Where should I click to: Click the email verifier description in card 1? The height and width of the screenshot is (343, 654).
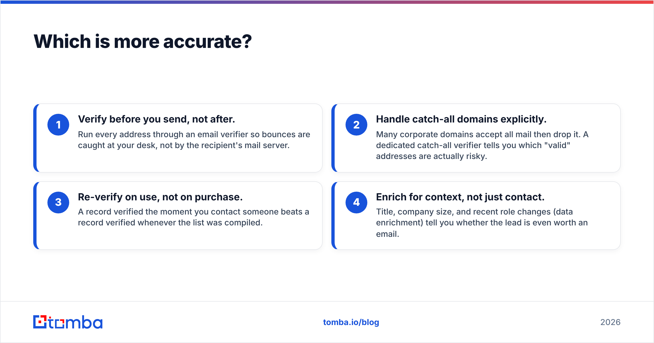tap(194, 140)
